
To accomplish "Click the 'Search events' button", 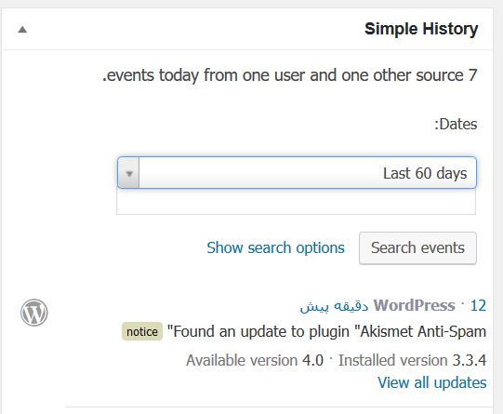I will click(417, 248).
